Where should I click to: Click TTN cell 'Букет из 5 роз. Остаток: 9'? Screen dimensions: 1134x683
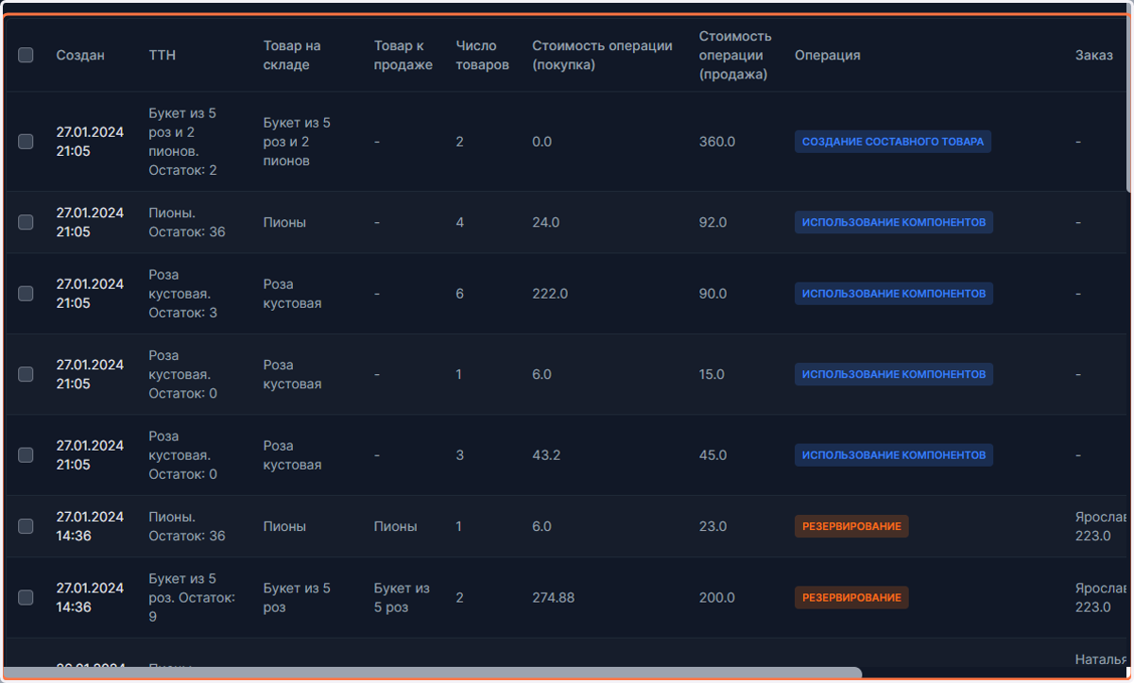tap(192, 598)
